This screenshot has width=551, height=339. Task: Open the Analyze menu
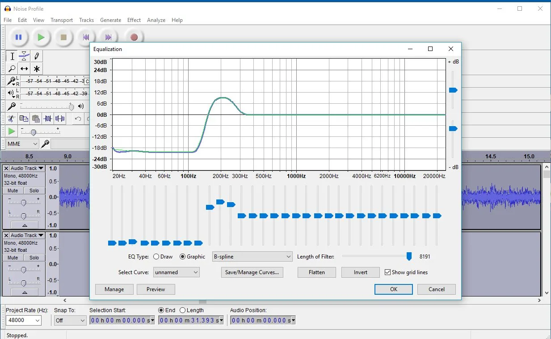pyautogui.click(x=156, y=20)
